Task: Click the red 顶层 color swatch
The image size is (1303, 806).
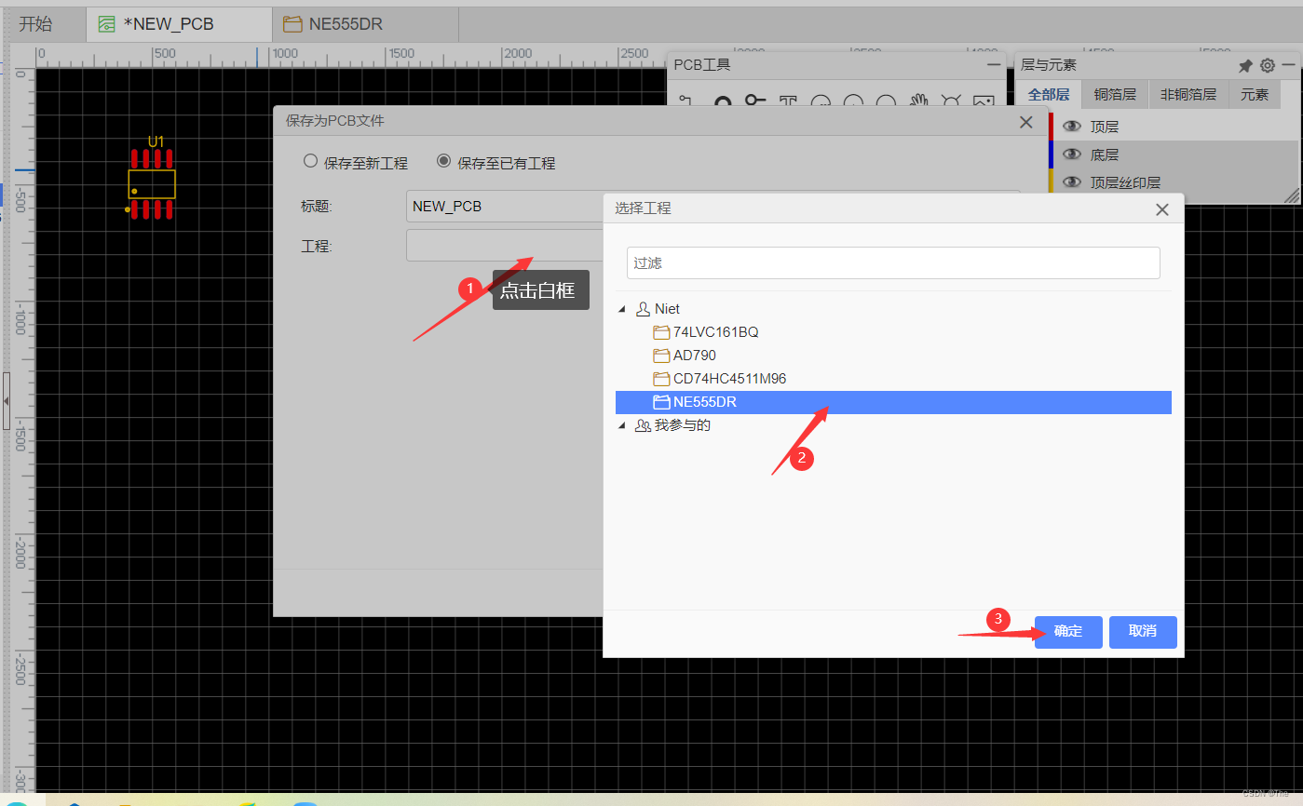Action: pyautogui.click(x=1051, y=127)
